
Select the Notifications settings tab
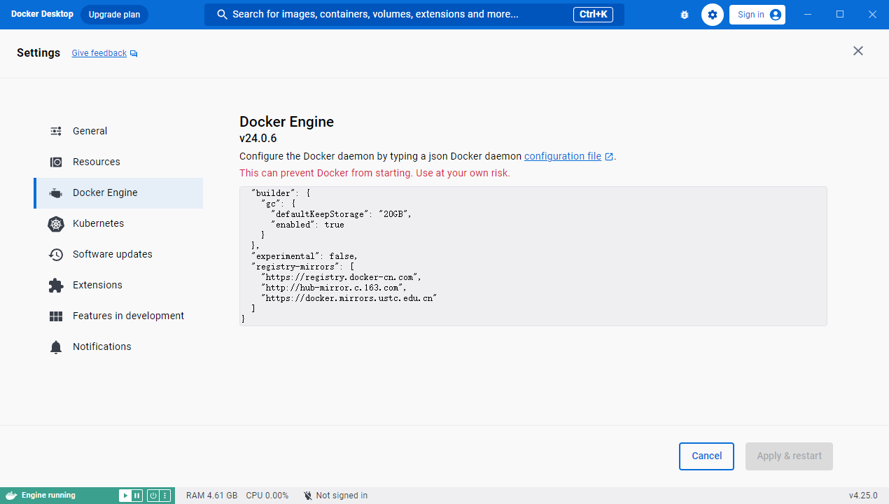click(x=118, y=347)
